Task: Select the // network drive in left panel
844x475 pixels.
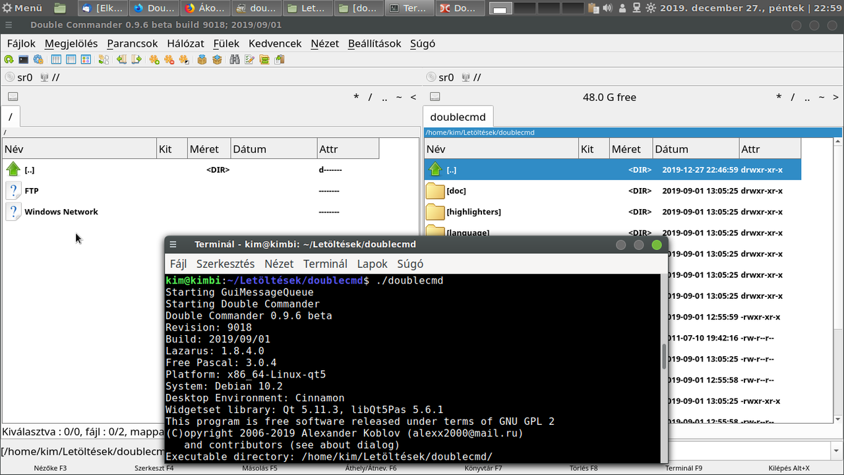Action: (x=50, y=77)
